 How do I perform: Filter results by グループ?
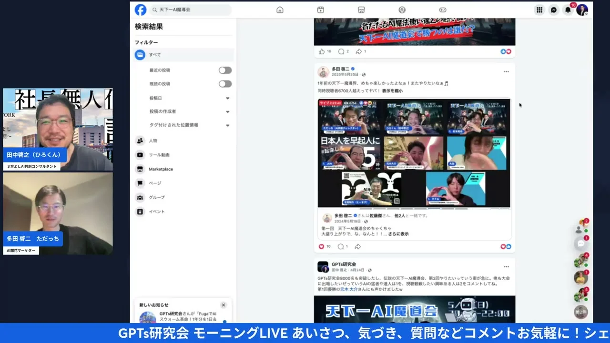(x=184, y=197)
